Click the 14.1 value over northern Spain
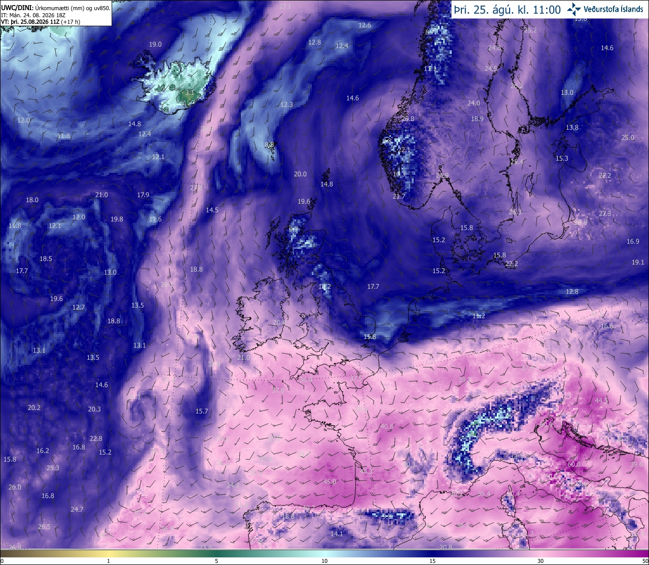 [337, 534]
